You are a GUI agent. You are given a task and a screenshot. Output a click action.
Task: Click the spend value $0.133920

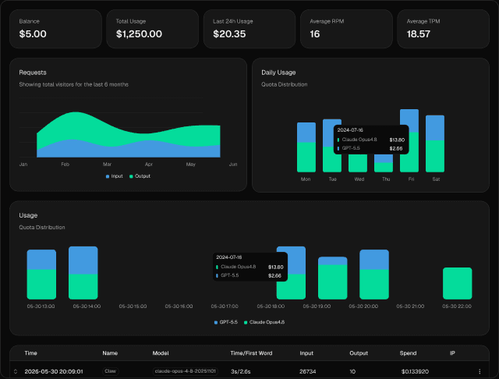[x=415, y=371]
